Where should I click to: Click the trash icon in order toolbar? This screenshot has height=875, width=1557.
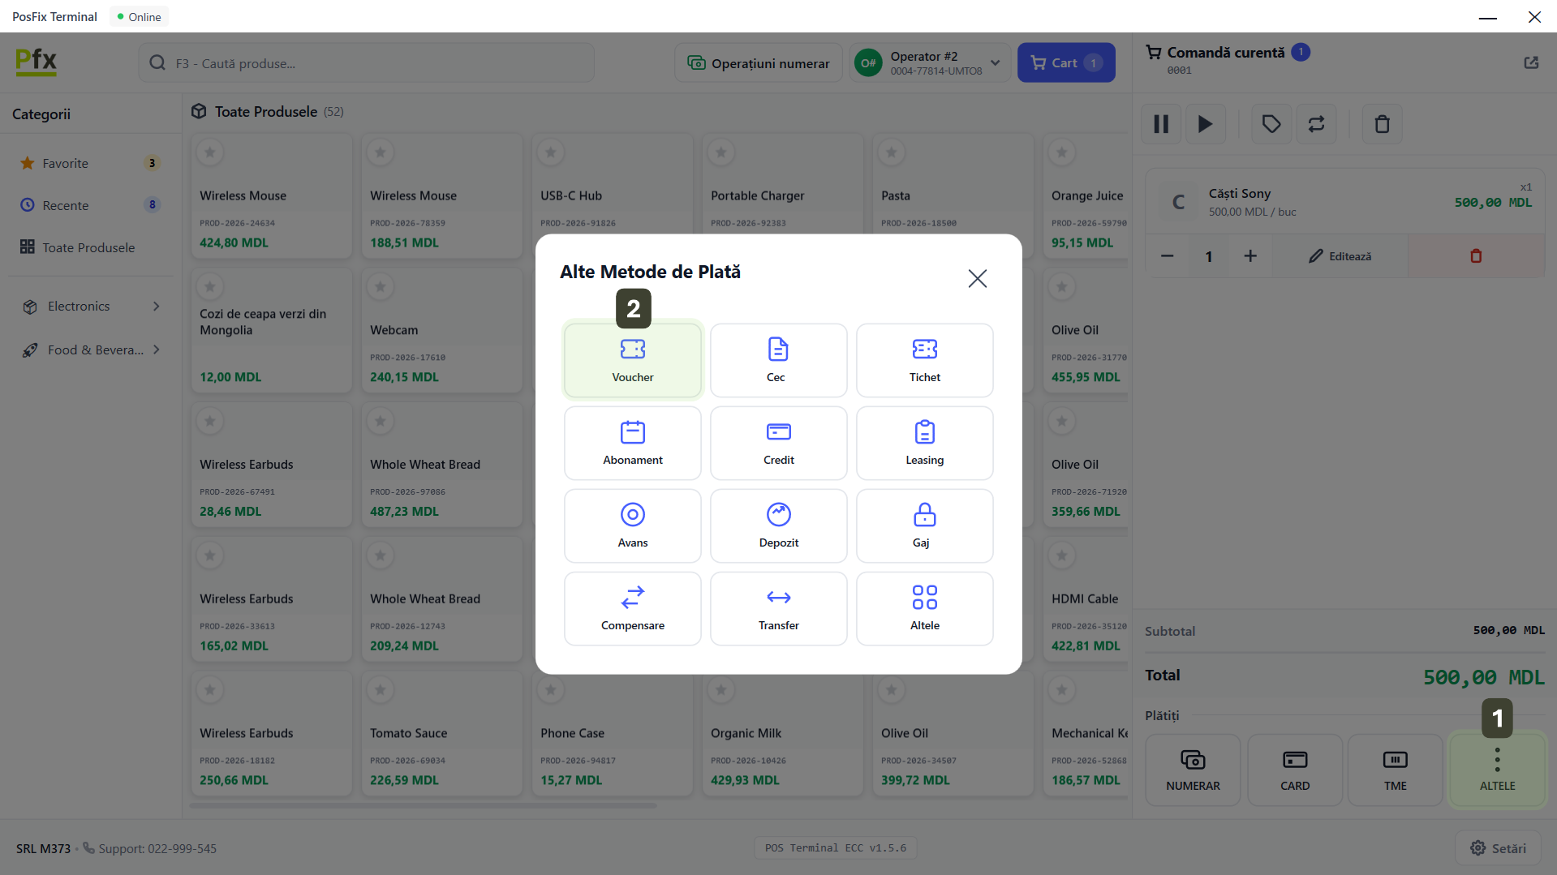point(1382,124)
